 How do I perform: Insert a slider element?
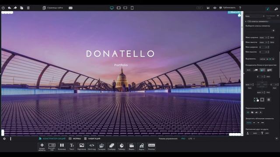point(112,147)
